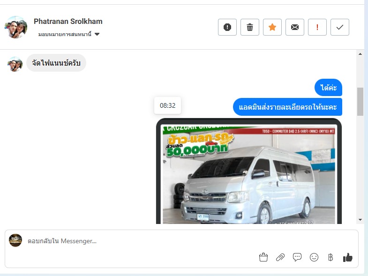Mark conversation as spam with exclamation circle icon
Viewport: 368px width, 276px height.
click(x=227, y=27)
